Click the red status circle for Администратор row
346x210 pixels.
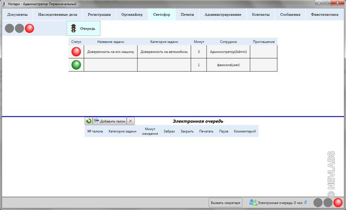[x=76, y=52]
